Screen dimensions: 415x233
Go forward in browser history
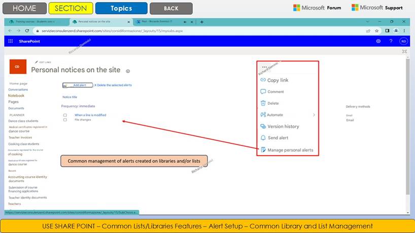point(19,31)
